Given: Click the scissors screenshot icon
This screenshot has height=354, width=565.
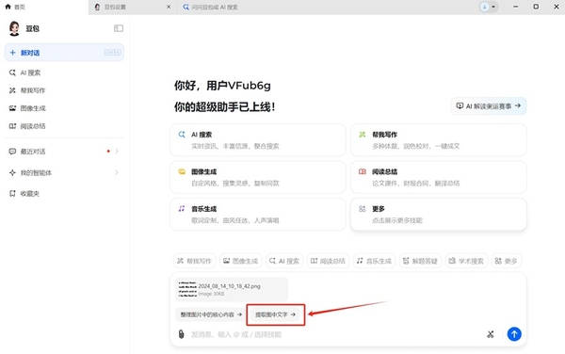Looking at the screenshot, I should pos(490,334).
